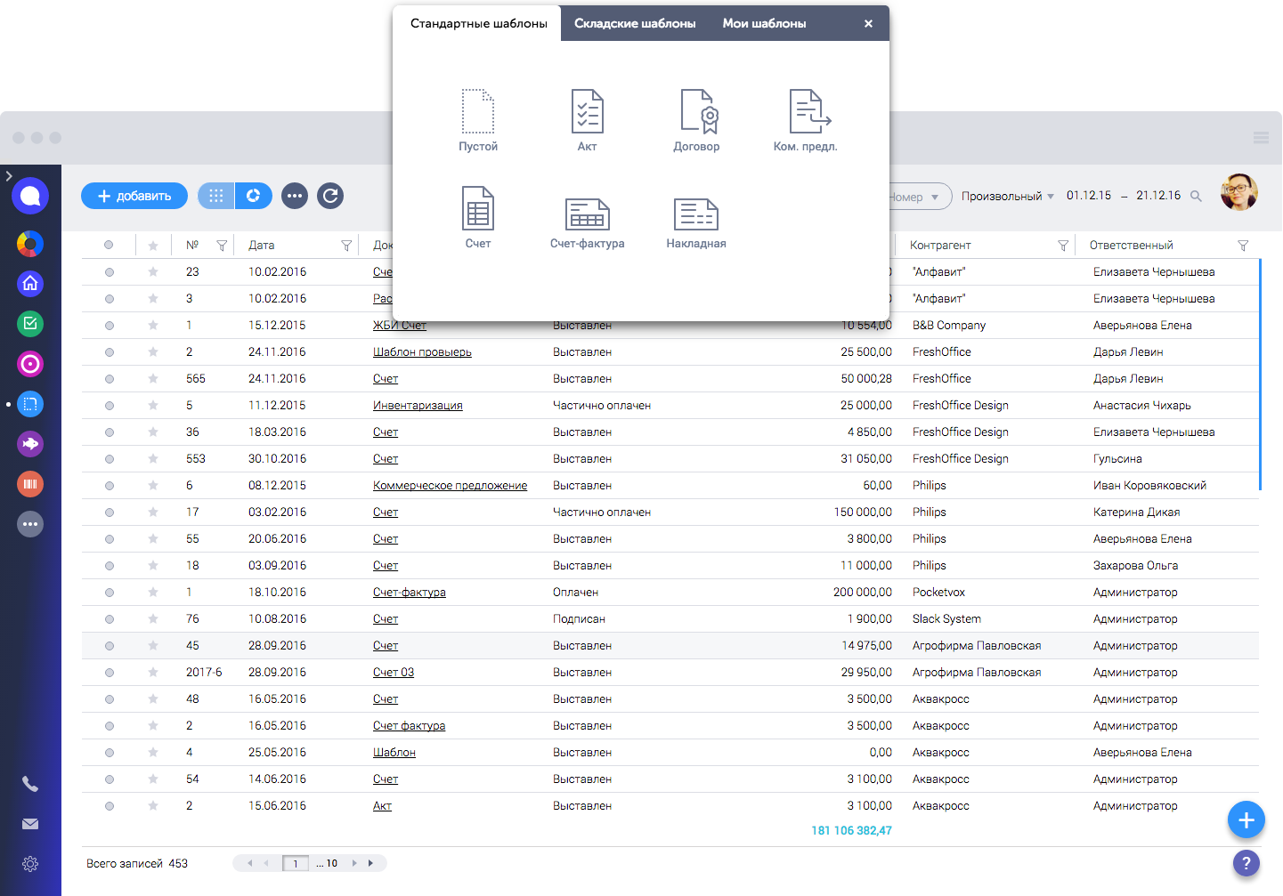Open the three-dots more actions button
The image size is (1283, 896).
(x=295, y=196)
